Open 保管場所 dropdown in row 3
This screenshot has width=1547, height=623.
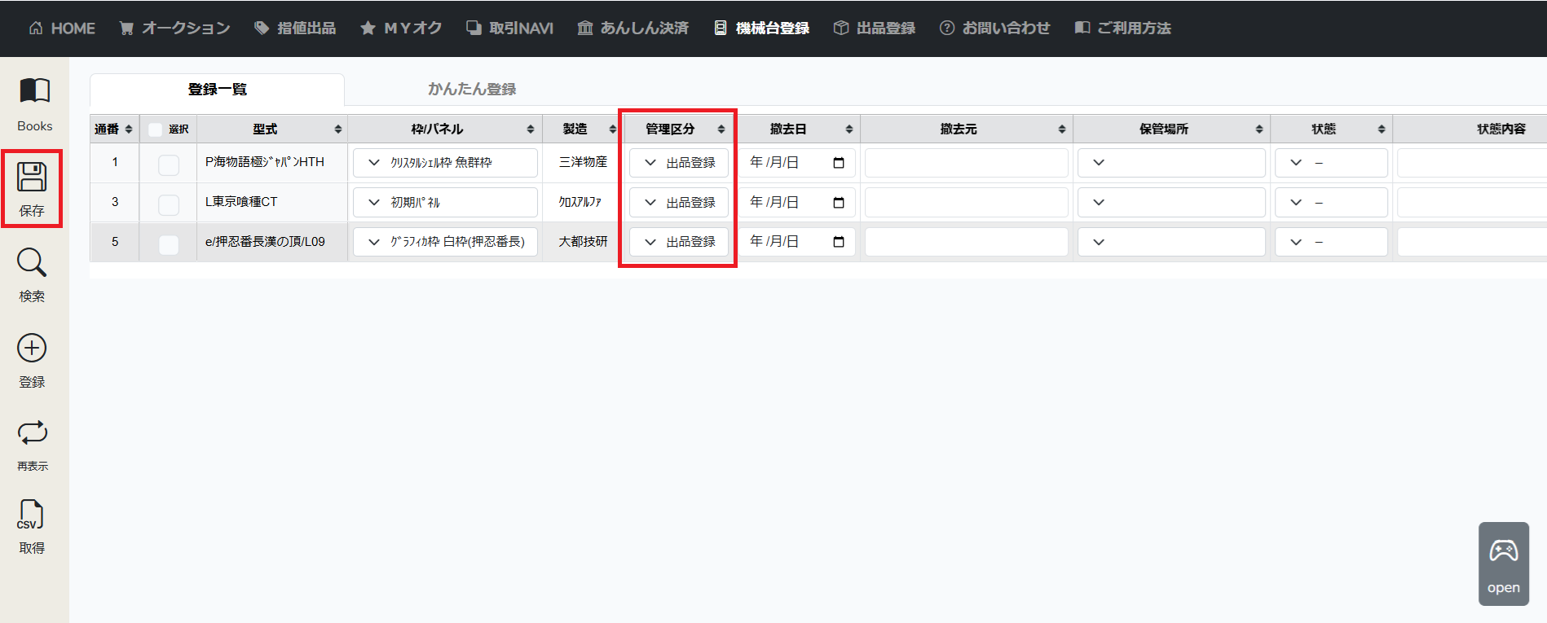[x=1171, y=203]
